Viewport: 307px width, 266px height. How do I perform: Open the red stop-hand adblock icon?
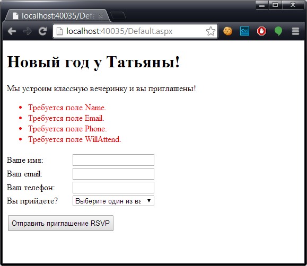point(261,31)
